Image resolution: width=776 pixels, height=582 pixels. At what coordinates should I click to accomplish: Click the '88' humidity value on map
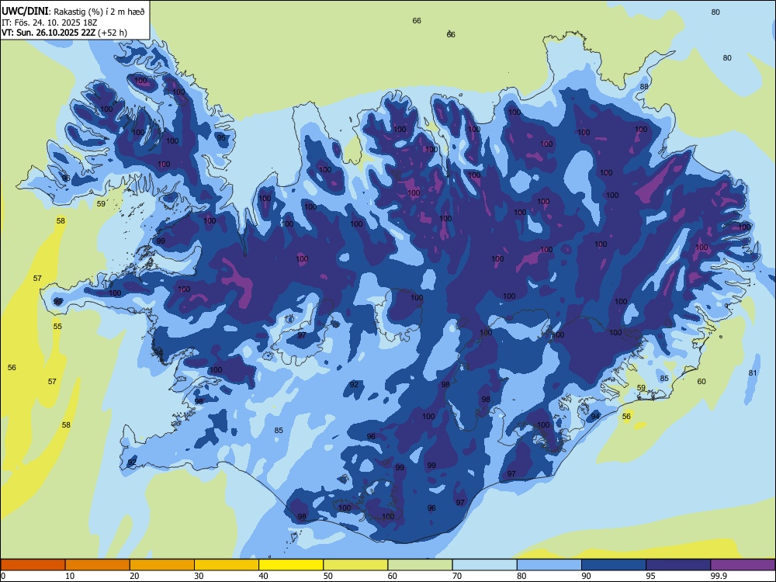pyautogui.click(x=644, y=86)
